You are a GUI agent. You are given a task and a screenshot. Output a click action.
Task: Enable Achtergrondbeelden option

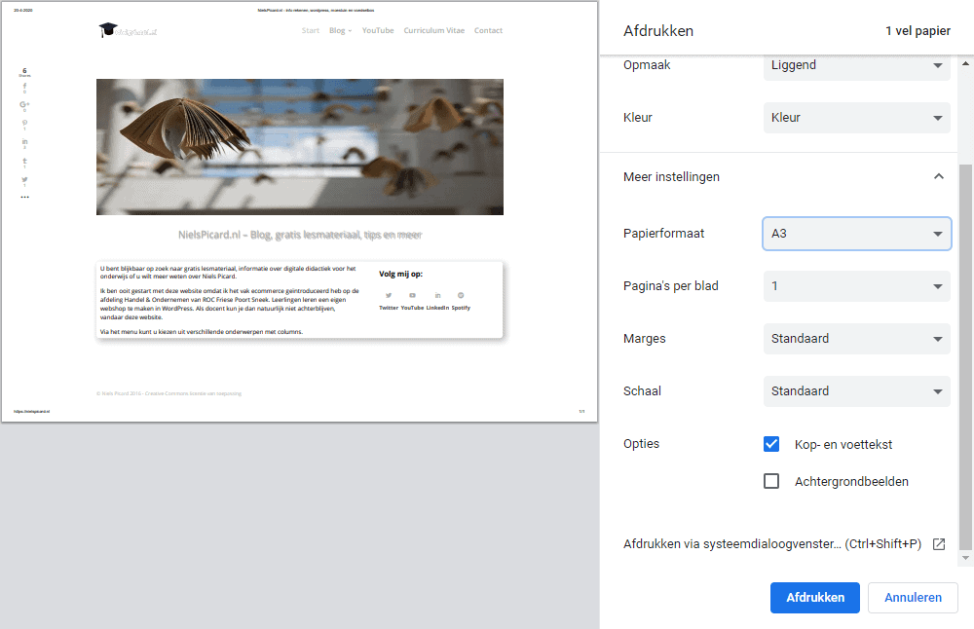[x=771, y=480]
